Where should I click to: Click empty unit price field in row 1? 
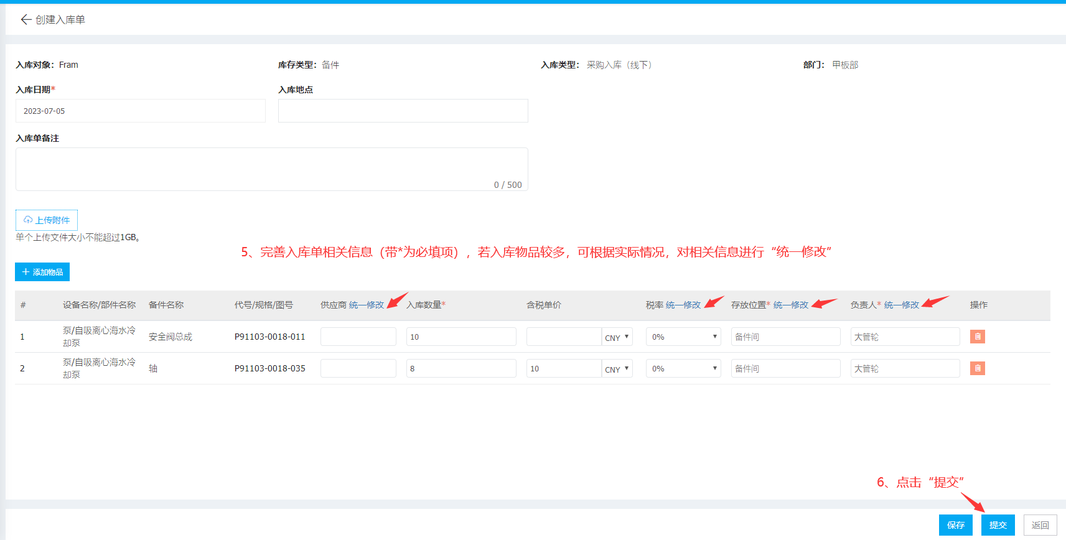click(564, 337)
